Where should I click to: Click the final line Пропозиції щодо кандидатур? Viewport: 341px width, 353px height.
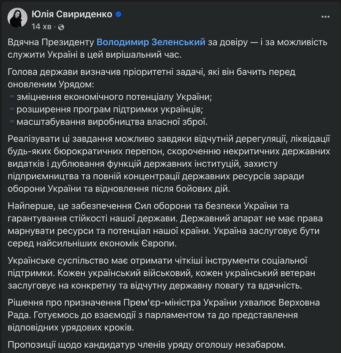(147, 344)
